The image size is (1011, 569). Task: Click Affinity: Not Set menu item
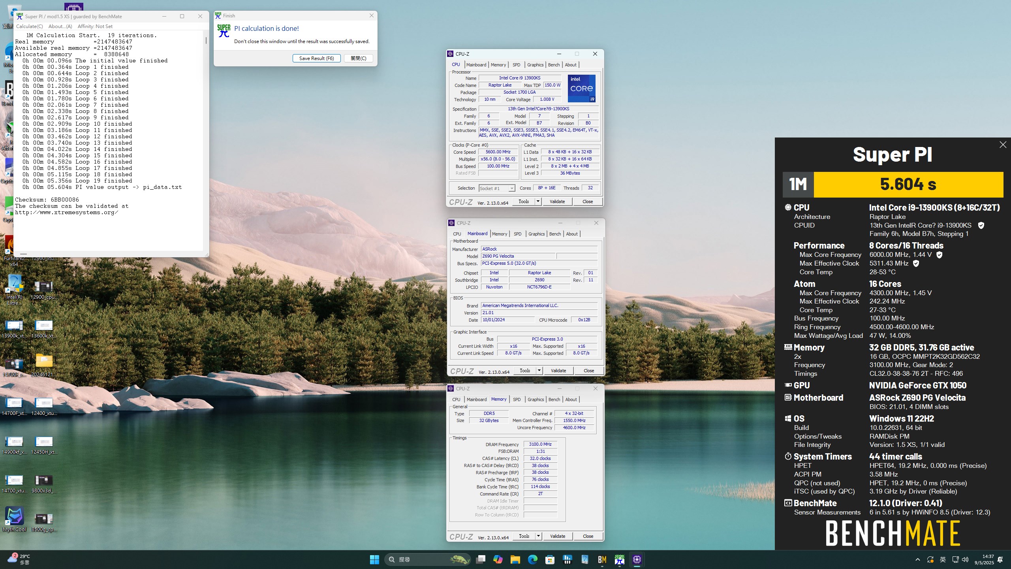(x=95, y=26)
